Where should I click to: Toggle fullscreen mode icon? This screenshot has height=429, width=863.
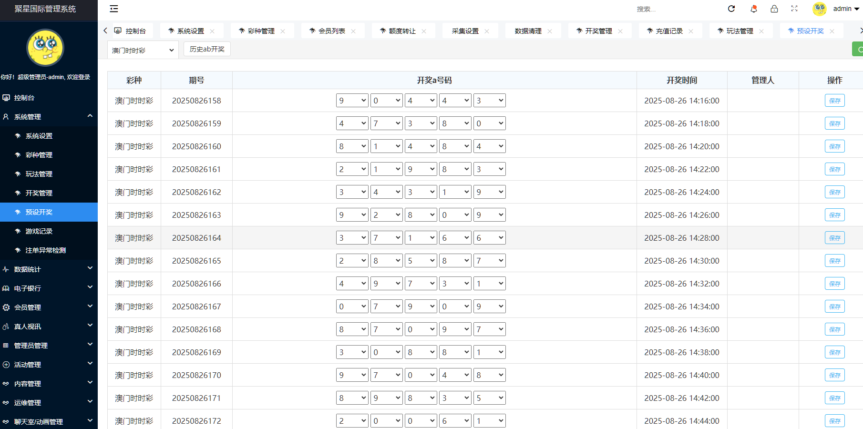pyautogui.click(x=794, y=9)
